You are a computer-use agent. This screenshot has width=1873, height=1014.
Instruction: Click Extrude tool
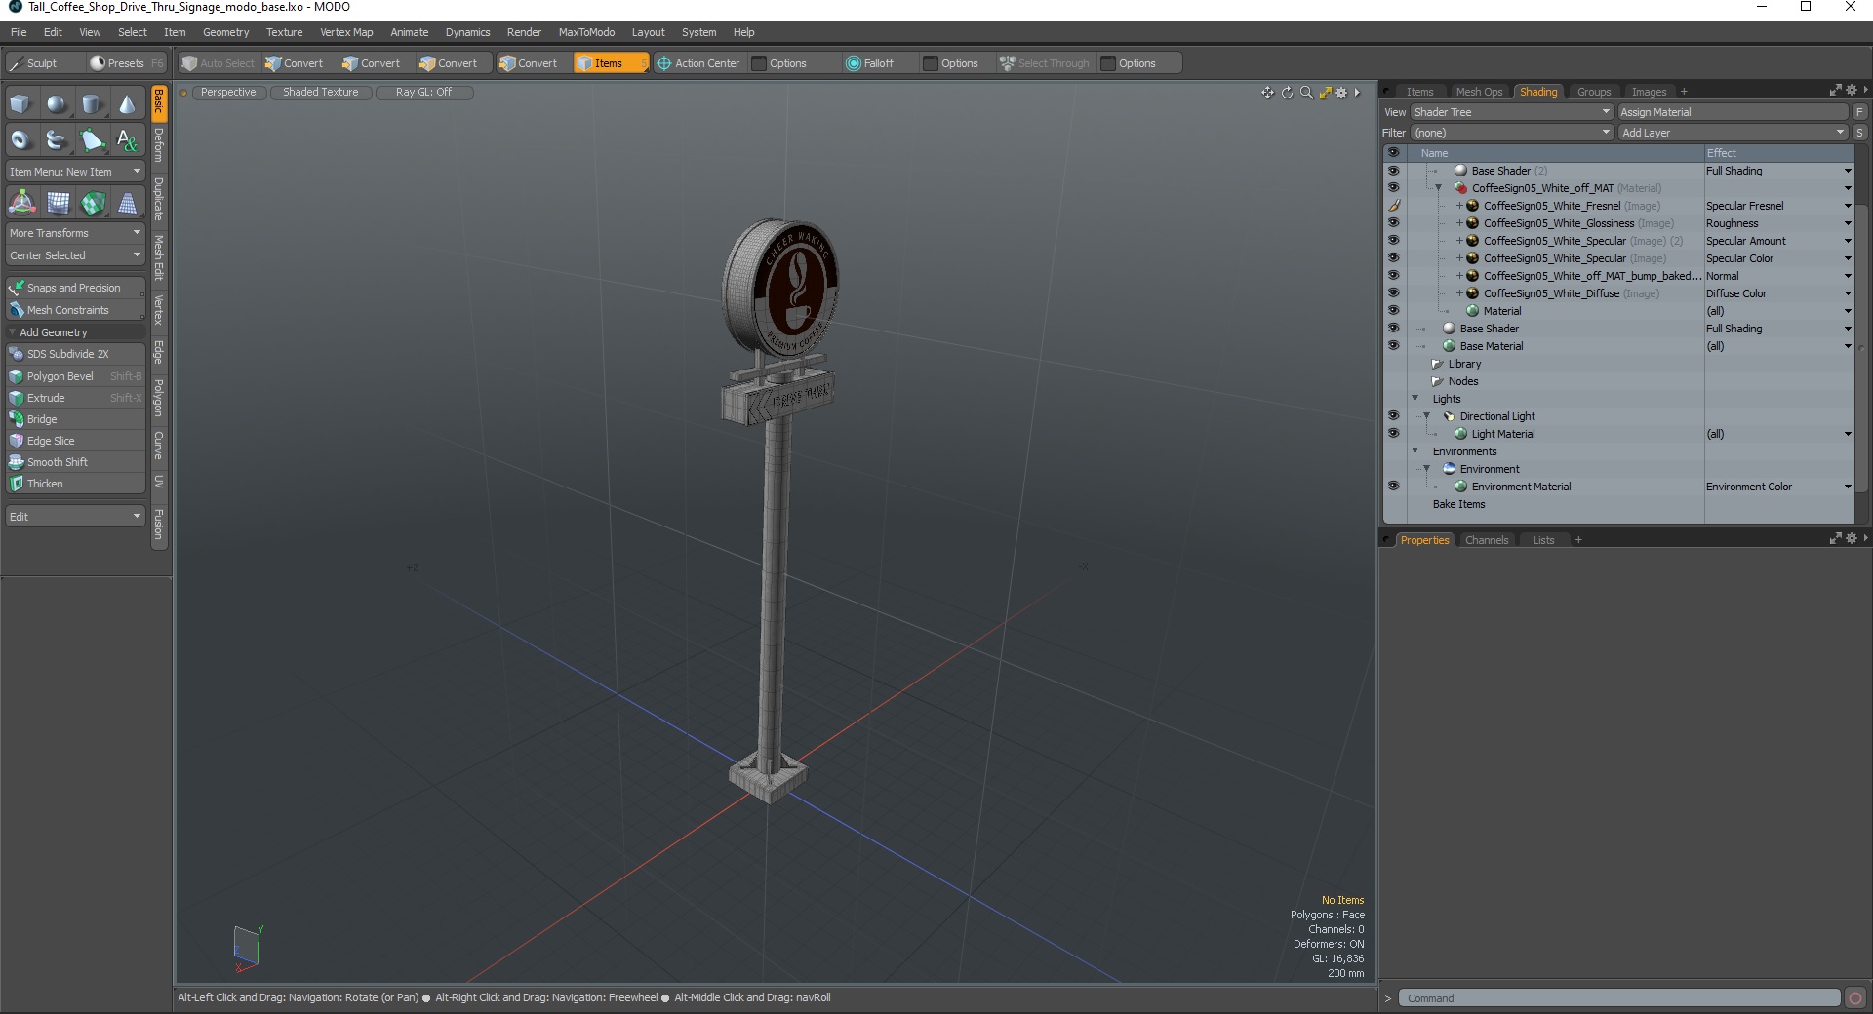pos(75,398)
